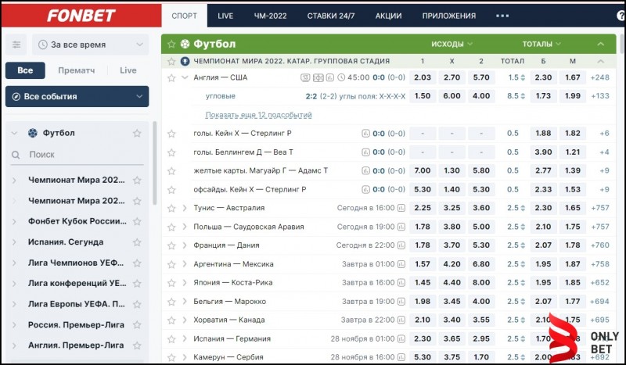Image resolution: width=626 pixels, height=365 pixels.
Task: Favorite the Франция — Дания match
Action: 171,245
